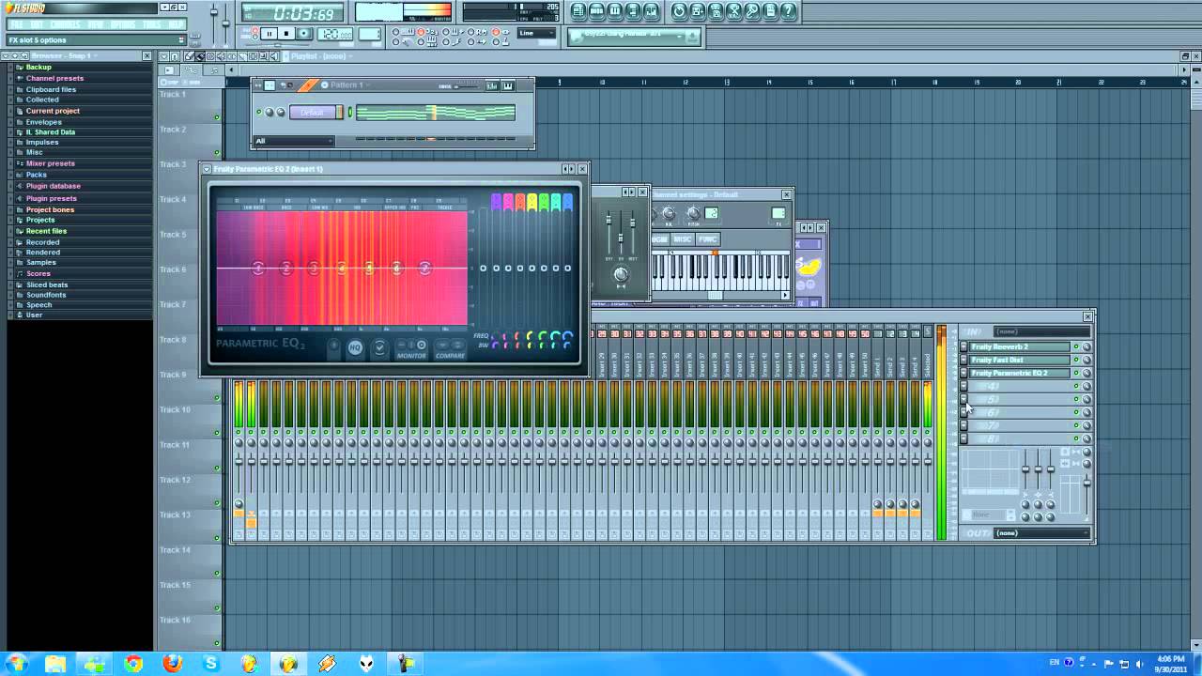
Task: Show the piano roll via toolbar icon
Action: tap(615, 11)
